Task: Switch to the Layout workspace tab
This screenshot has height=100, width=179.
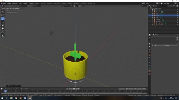Action: 31,4
